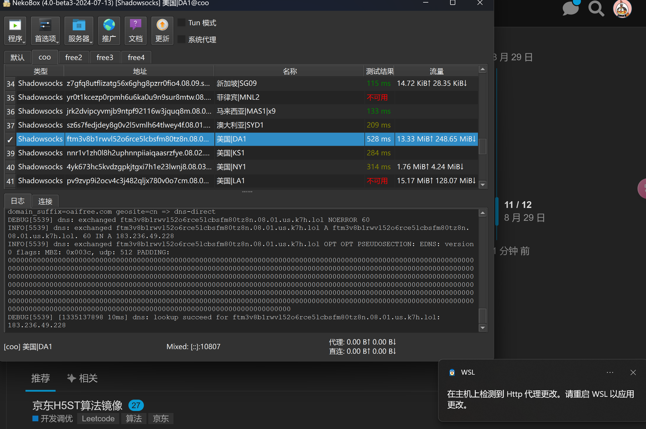Expand the 首选项 dropdown arrow
Image resolution: width=646 pixels, height=429 pixels.
tap(58, 43)
